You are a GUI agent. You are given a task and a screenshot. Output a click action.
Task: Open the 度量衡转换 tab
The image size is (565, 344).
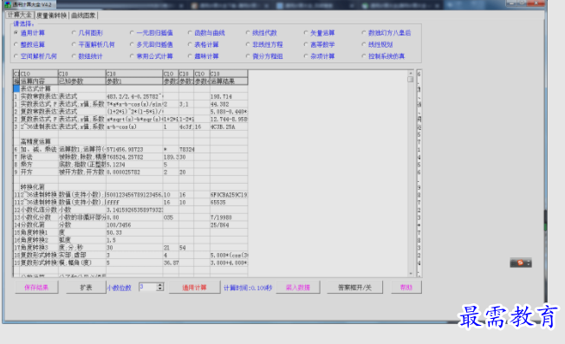click(51, 16)
